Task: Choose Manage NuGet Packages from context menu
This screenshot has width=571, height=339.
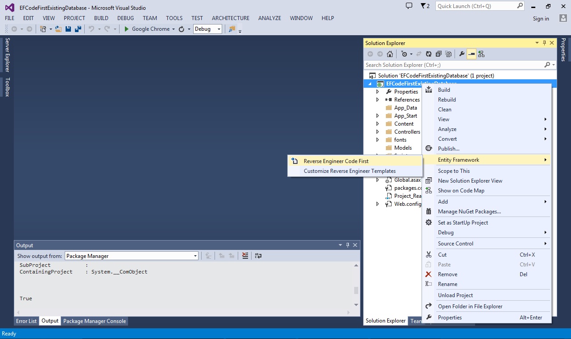Action: pos(487,212)
